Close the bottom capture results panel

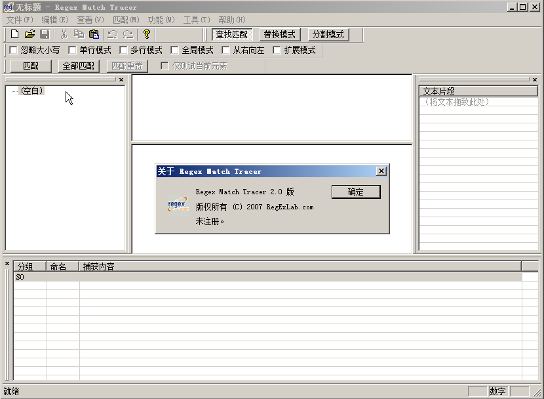point(7,264)
